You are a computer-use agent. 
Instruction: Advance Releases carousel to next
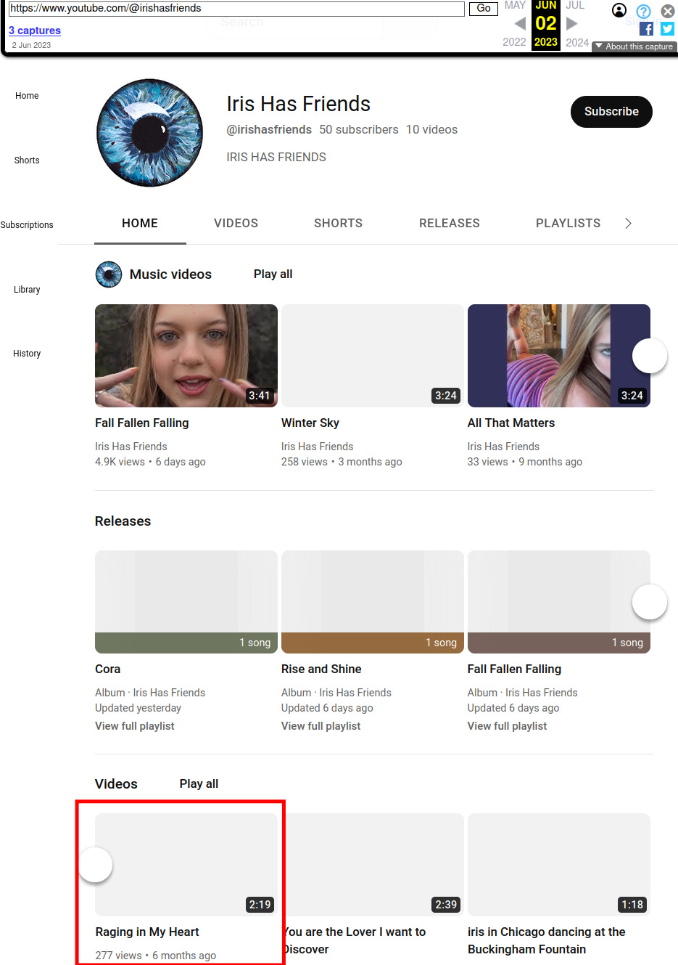tap(650, 602)
